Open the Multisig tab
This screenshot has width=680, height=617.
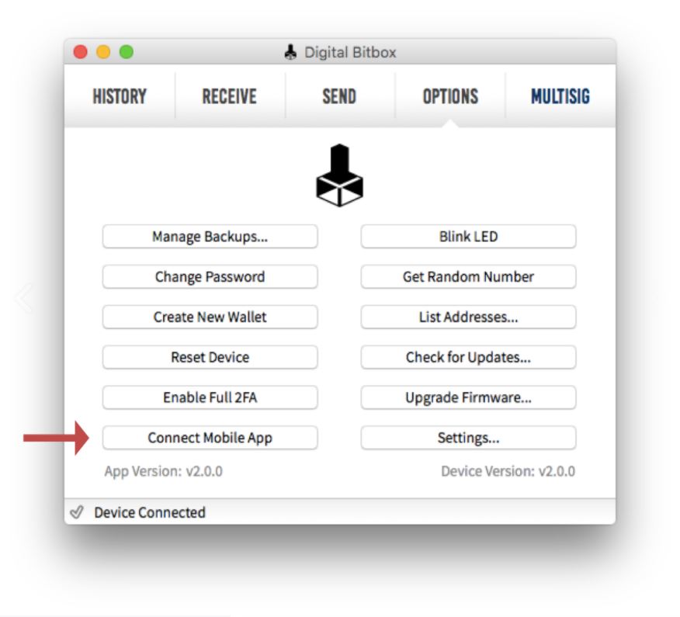pyautogui.click(x=560, y=96)
